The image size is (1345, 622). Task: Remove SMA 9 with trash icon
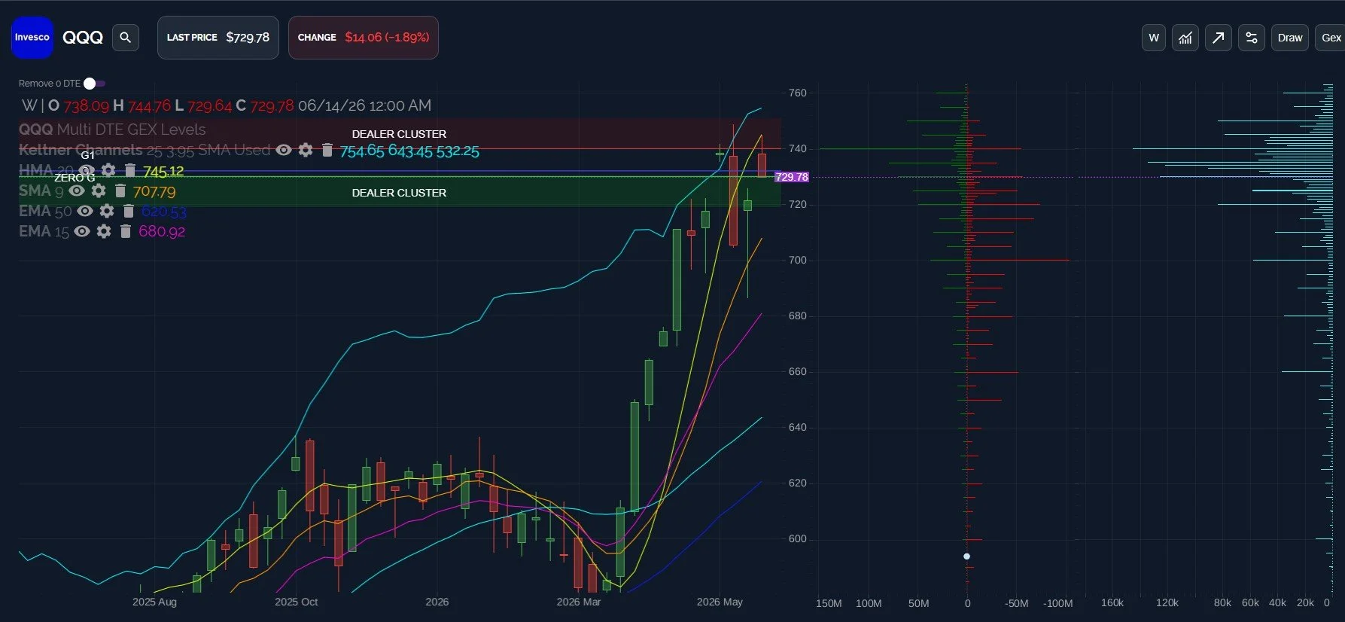pos(120,191)
